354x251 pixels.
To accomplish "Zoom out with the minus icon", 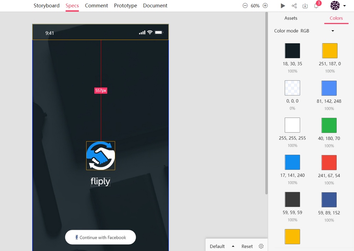I will (x=245, y=6).
